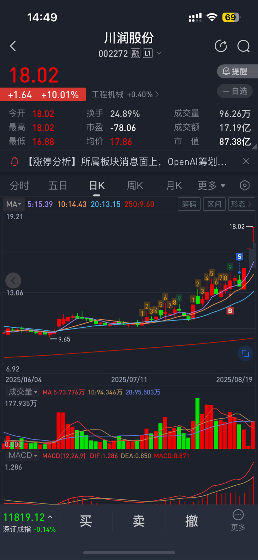Switch to 分时 chart tab

click(x=19, y=186)
